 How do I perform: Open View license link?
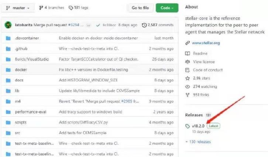[x=204, y=62]
